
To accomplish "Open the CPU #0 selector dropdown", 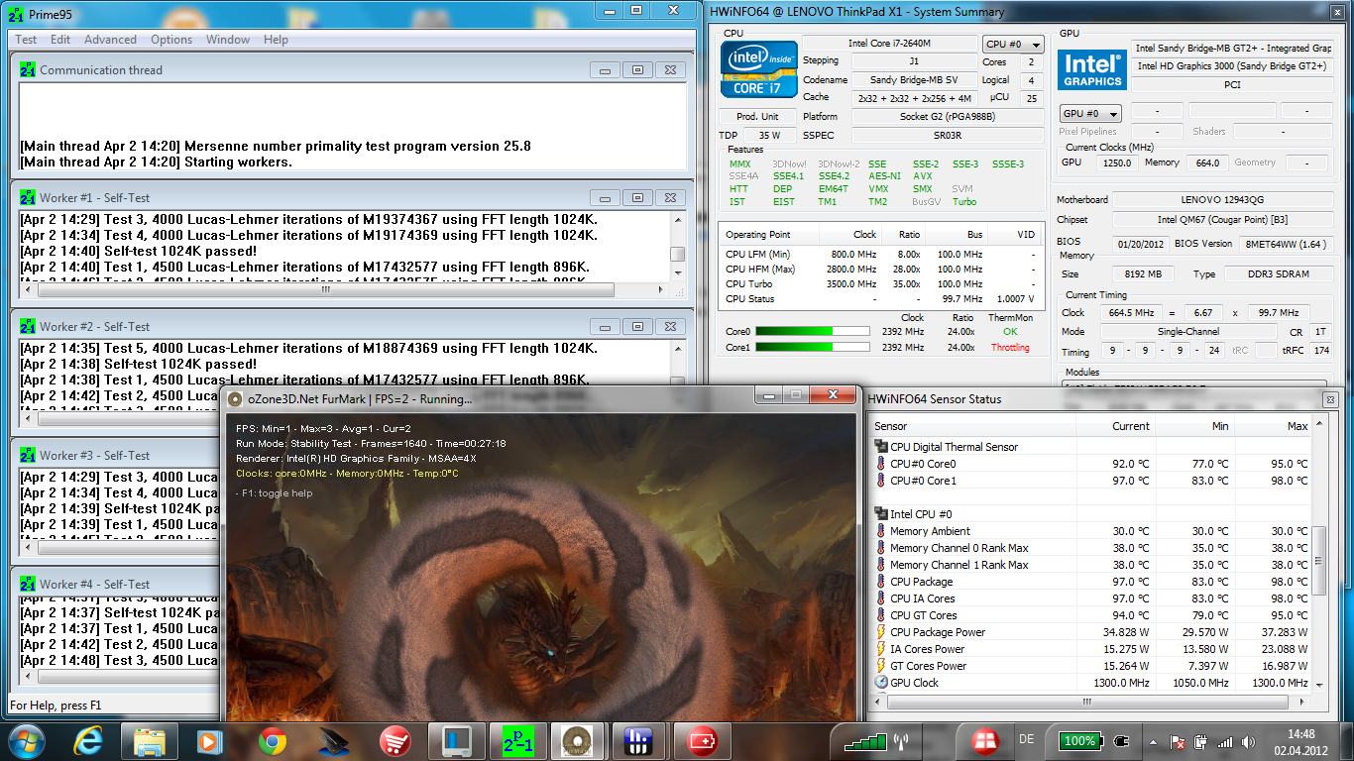I will pos(1013,45).
